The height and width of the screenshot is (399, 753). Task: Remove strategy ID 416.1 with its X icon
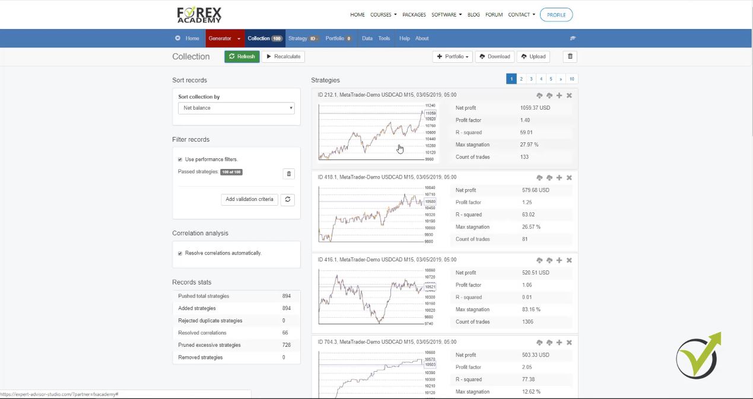(x=569, y=260)
